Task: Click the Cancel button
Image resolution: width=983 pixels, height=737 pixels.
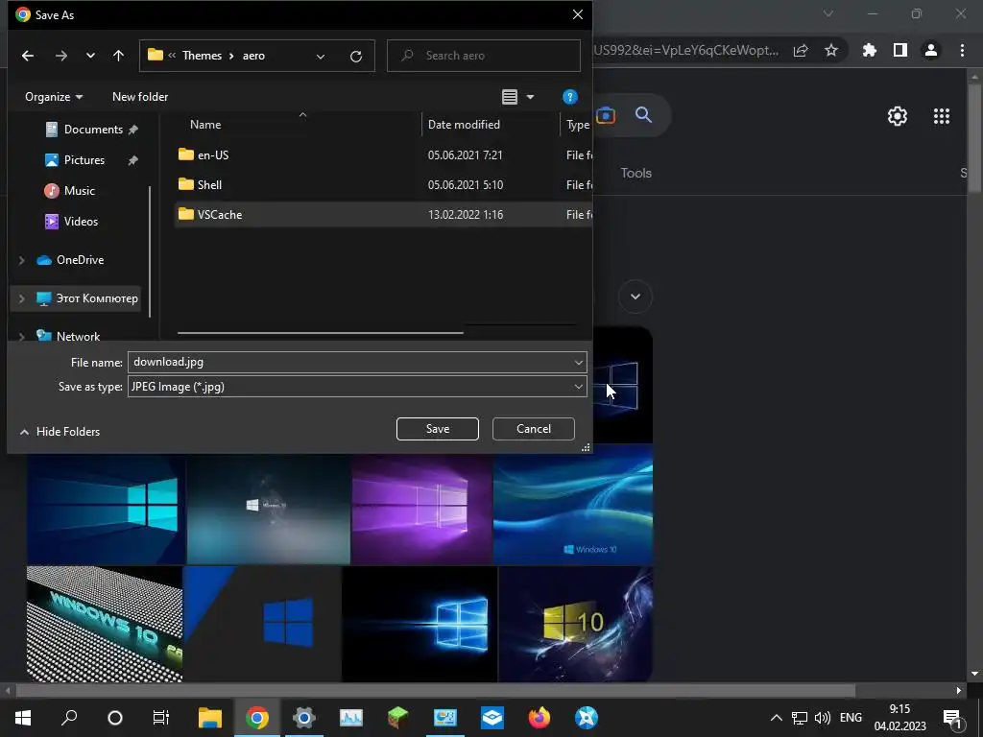Action: 534,429
